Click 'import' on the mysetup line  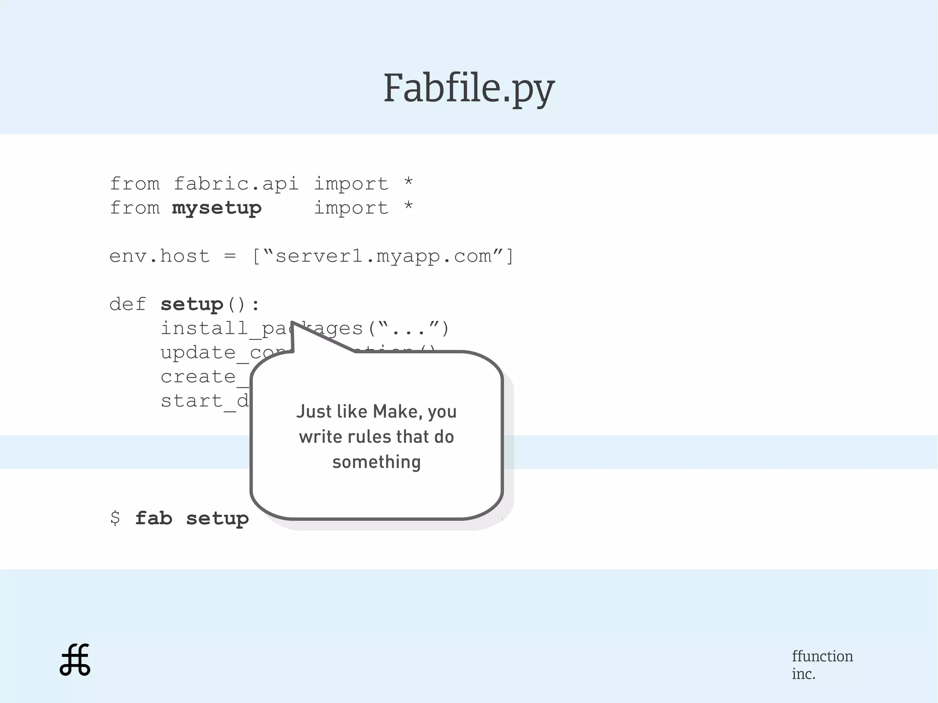[x=351, y=208]
